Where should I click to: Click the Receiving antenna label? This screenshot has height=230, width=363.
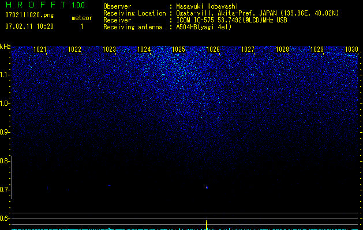click(133, 27)
